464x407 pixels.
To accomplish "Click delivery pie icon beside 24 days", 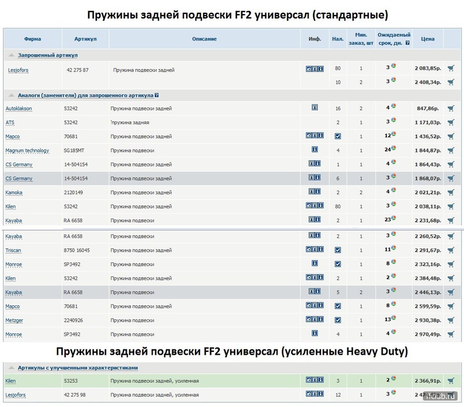I will [394, 148].
